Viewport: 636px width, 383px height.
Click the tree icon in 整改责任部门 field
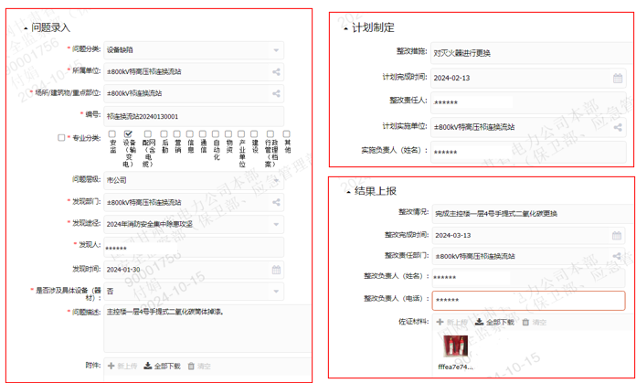618,256
